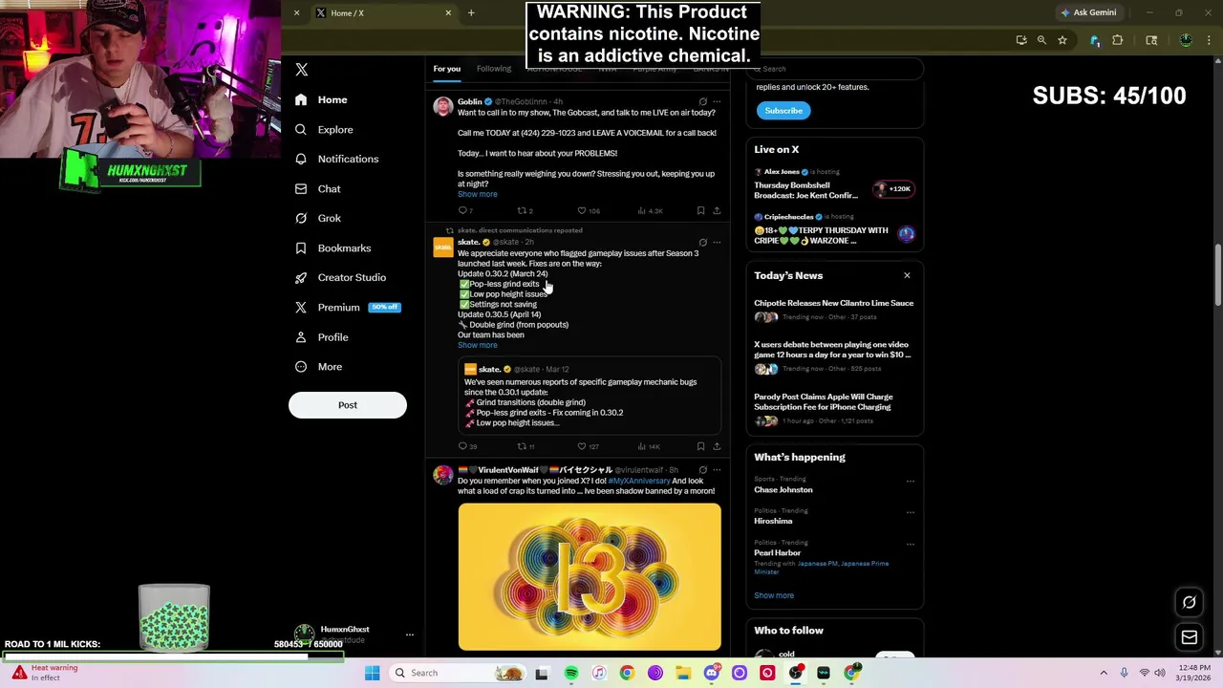This screenshot has width=1223, height=688.
Task: Open the browser Extensions puzzle icon
Action: point(1117,40)
